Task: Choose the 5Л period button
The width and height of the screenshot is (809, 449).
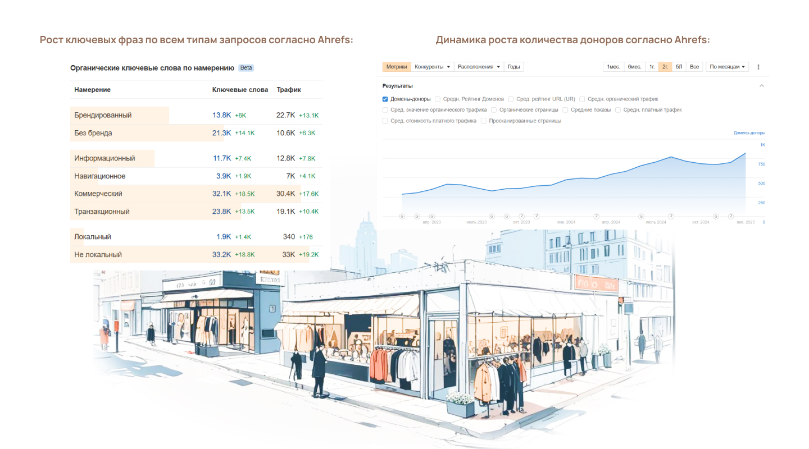Action: point(679,67)
